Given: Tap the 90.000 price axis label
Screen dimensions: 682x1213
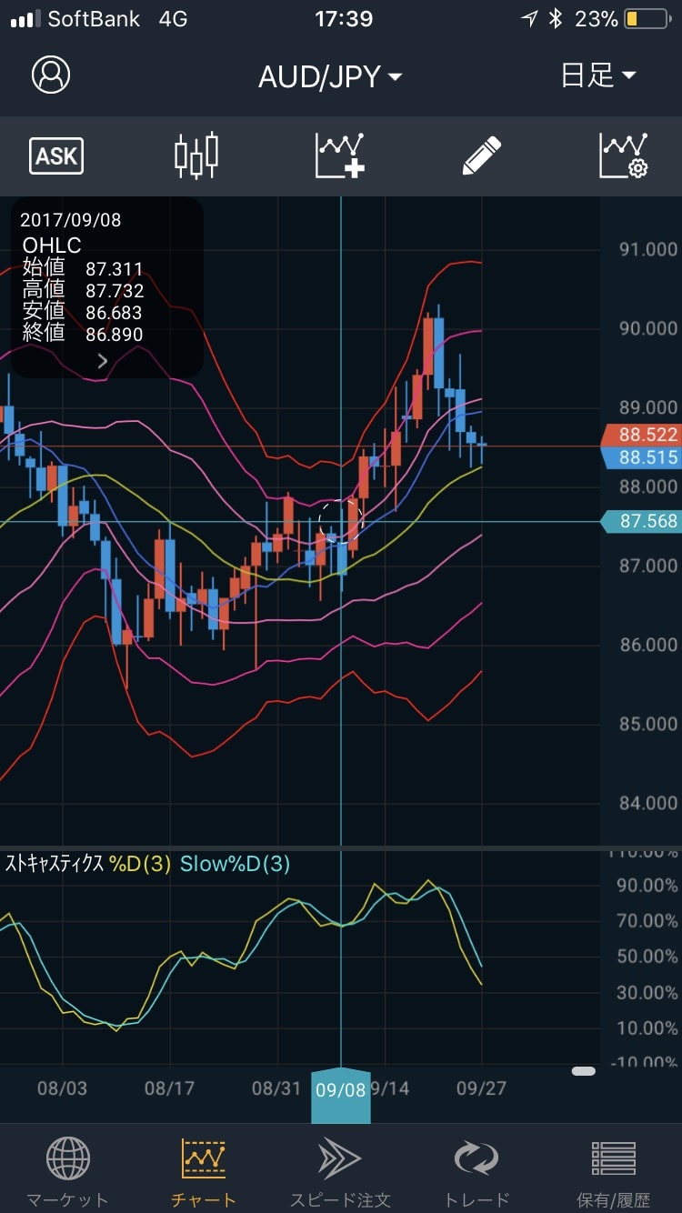Looking at the screenshot, I should (647, 328).
